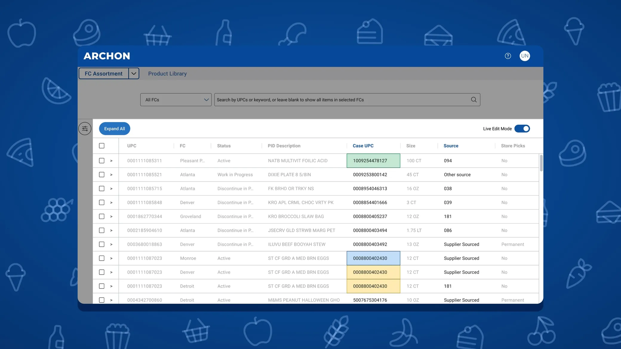Open the FC Assortment dropdown arrow
621x349 pixels.
134,73
